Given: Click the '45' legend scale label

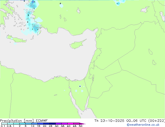Looking at the screenshot, I should pyautogui.click(x=74, y=126).
